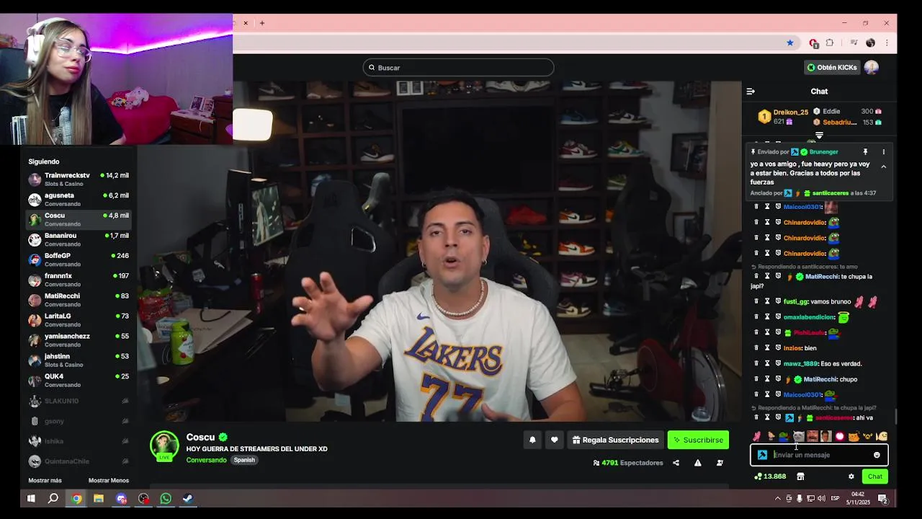Click the 13.868 channel points balance
Image resolution: width=922 pixels, height=519 pixels.
click(770, 476)
